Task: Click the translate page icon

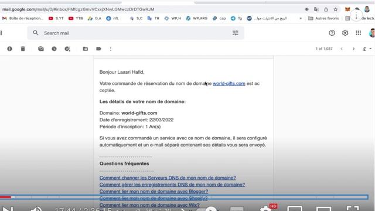Action: [x=316, y=9]
